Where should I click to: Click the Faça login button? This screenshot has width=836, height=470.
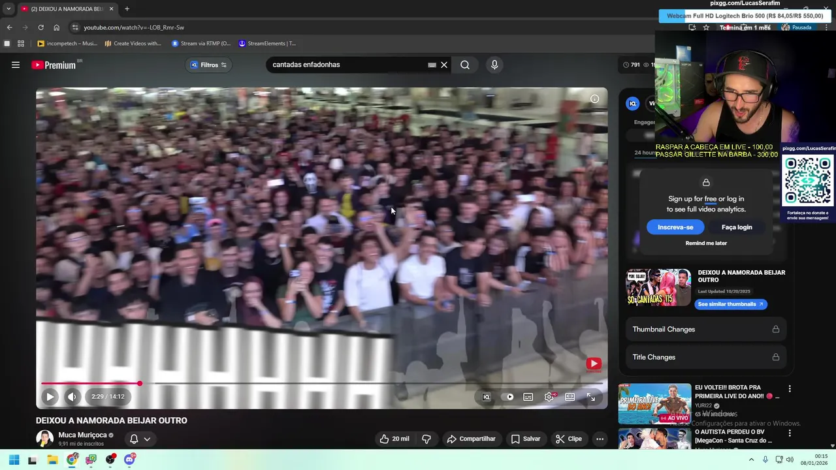point(737,227)
